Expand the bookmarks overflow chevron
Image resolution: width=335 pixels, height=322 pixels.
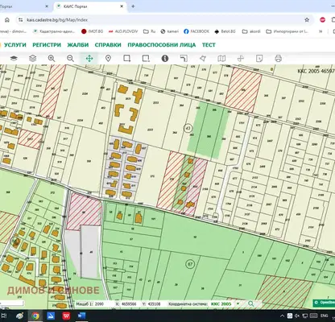tap(321, 31)
